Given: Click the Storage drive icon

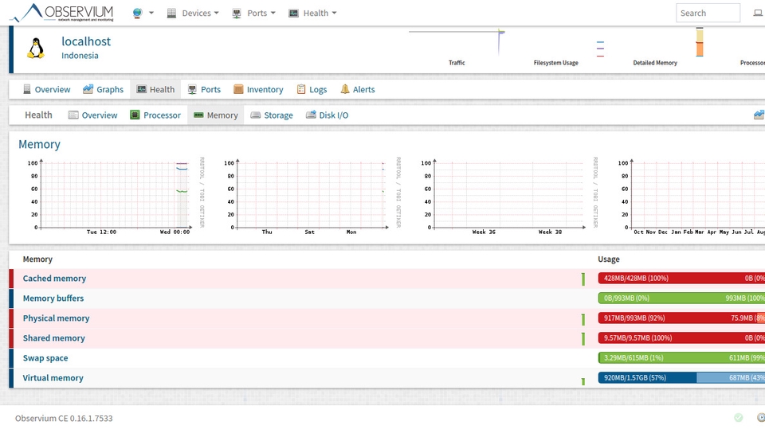Looking at the screenshot, I should [x=256, y=115].
